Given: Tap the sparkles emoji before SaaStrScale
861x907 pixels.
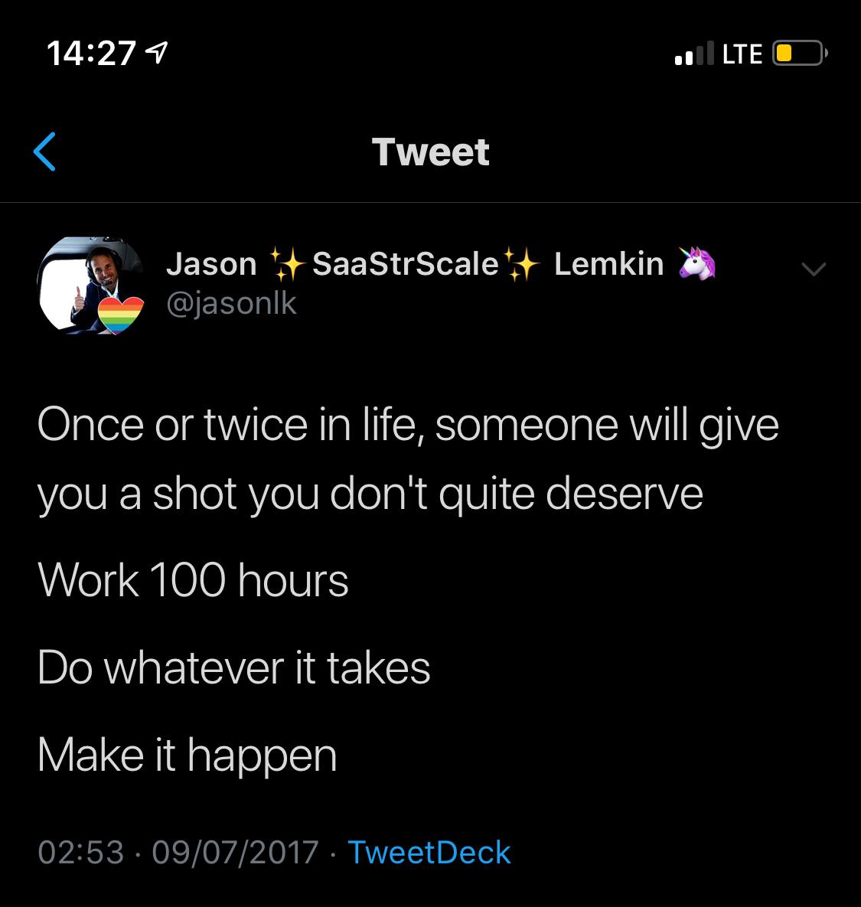Looking at the screenshot, I should 285,265.
